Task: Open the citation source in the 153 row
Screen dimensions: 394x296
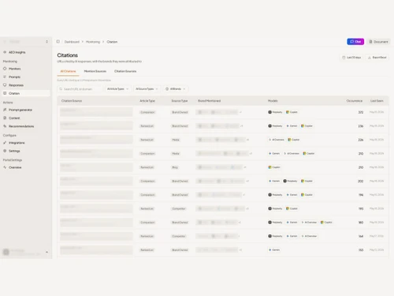Action: [x=96, y=249]
